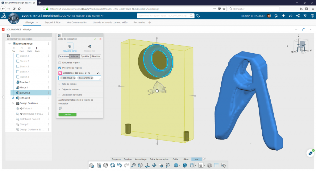Click the undo arrow in bottom toolbar
The width and height of the screenshot is (316, 171).
coord(119,165)
